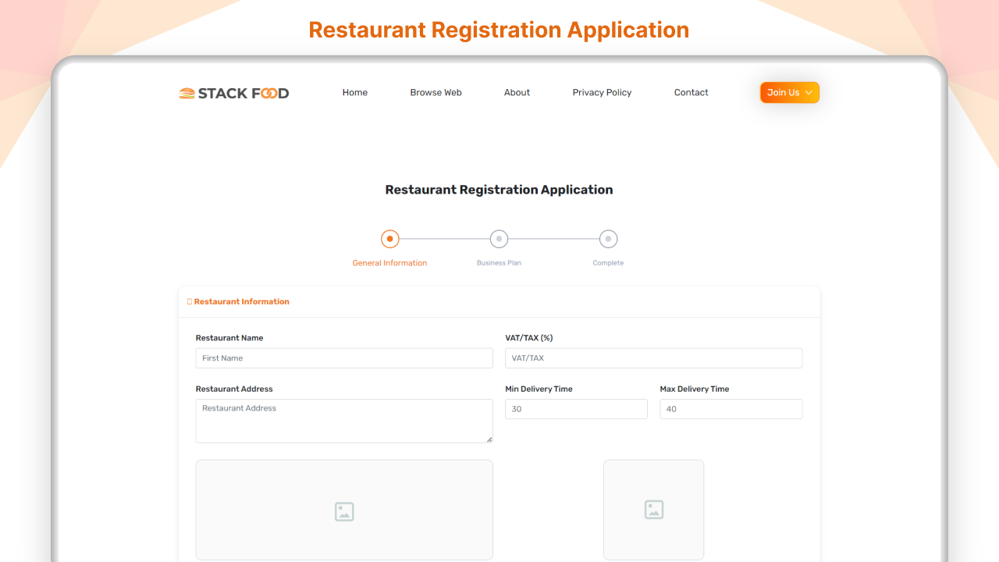Click the Min Delivery Time field
Viewport: 999px width, 562px height.
pos(576,409)
